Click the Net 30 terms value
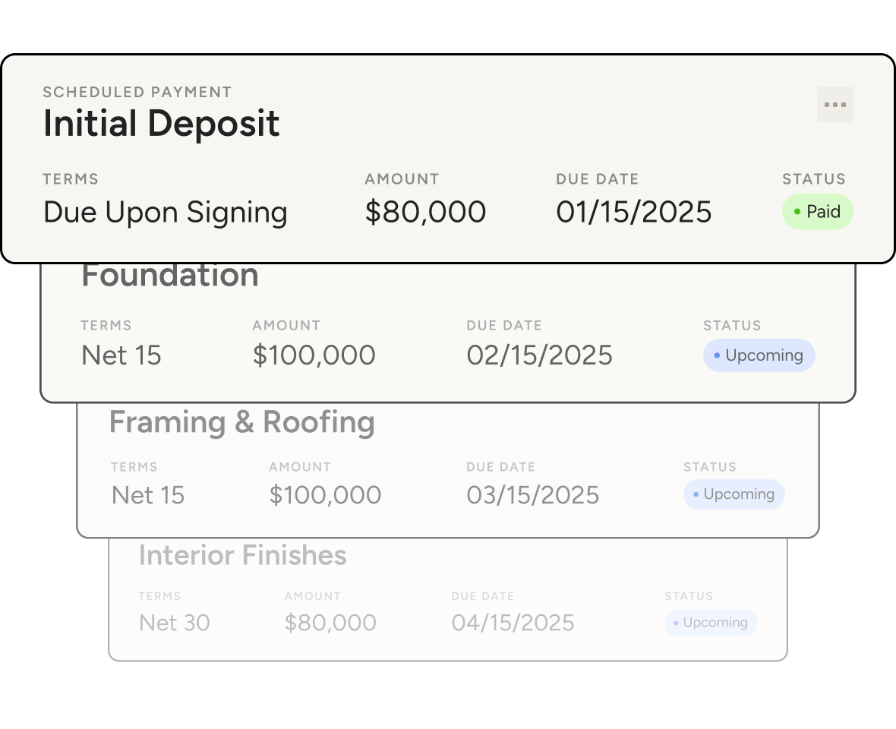 click(x=175, y=623)
